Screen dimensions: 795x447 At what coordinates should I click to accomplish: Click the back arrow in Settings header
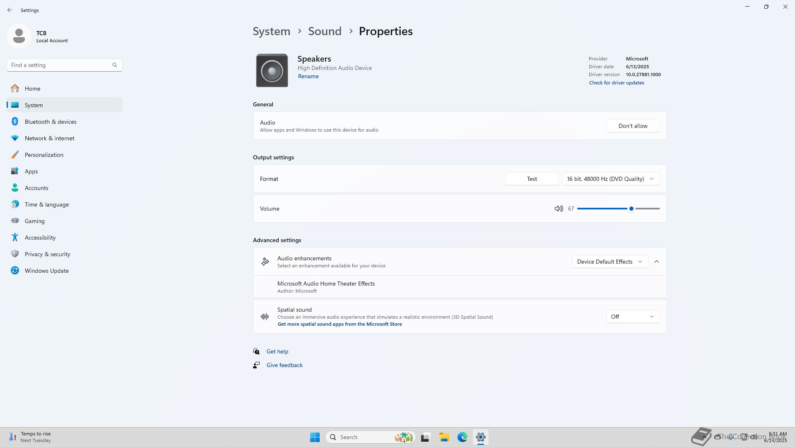(10, 10)
